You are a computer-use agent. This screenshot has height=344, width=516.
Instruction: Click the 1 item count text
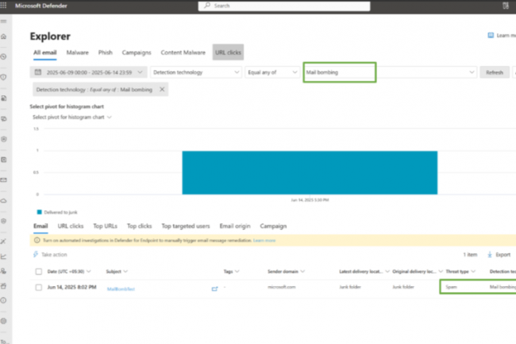(x=470, y=254)
